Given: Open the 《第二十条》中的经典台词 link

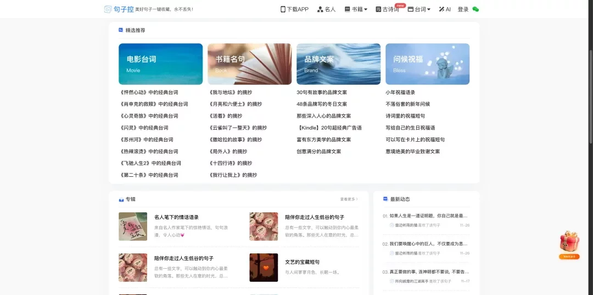Looking at the screenshot, I should point(149,175).
